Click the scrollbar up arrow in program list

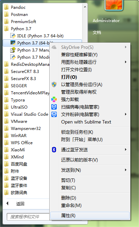pyautogui.click(x=85, y=7)
